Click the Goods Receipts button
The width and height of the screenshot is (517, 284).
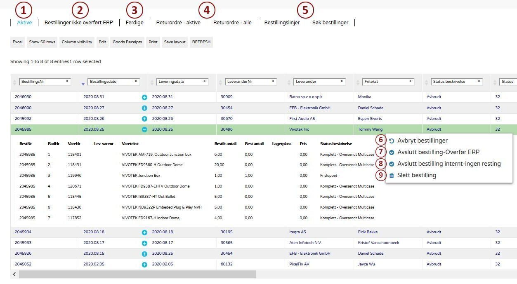[127, 42]
